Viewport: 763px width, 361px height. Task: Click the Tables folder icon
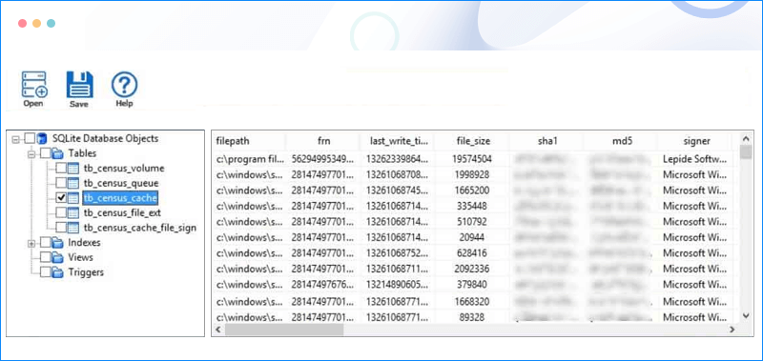click(x=58, y=153)
